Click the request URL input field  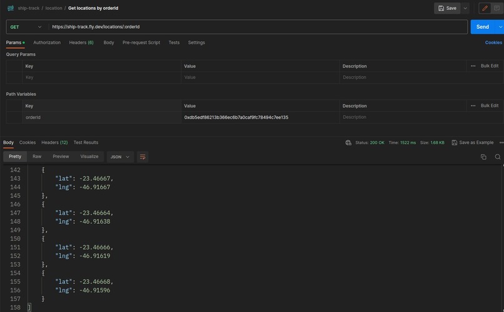[x=258, y=27]
